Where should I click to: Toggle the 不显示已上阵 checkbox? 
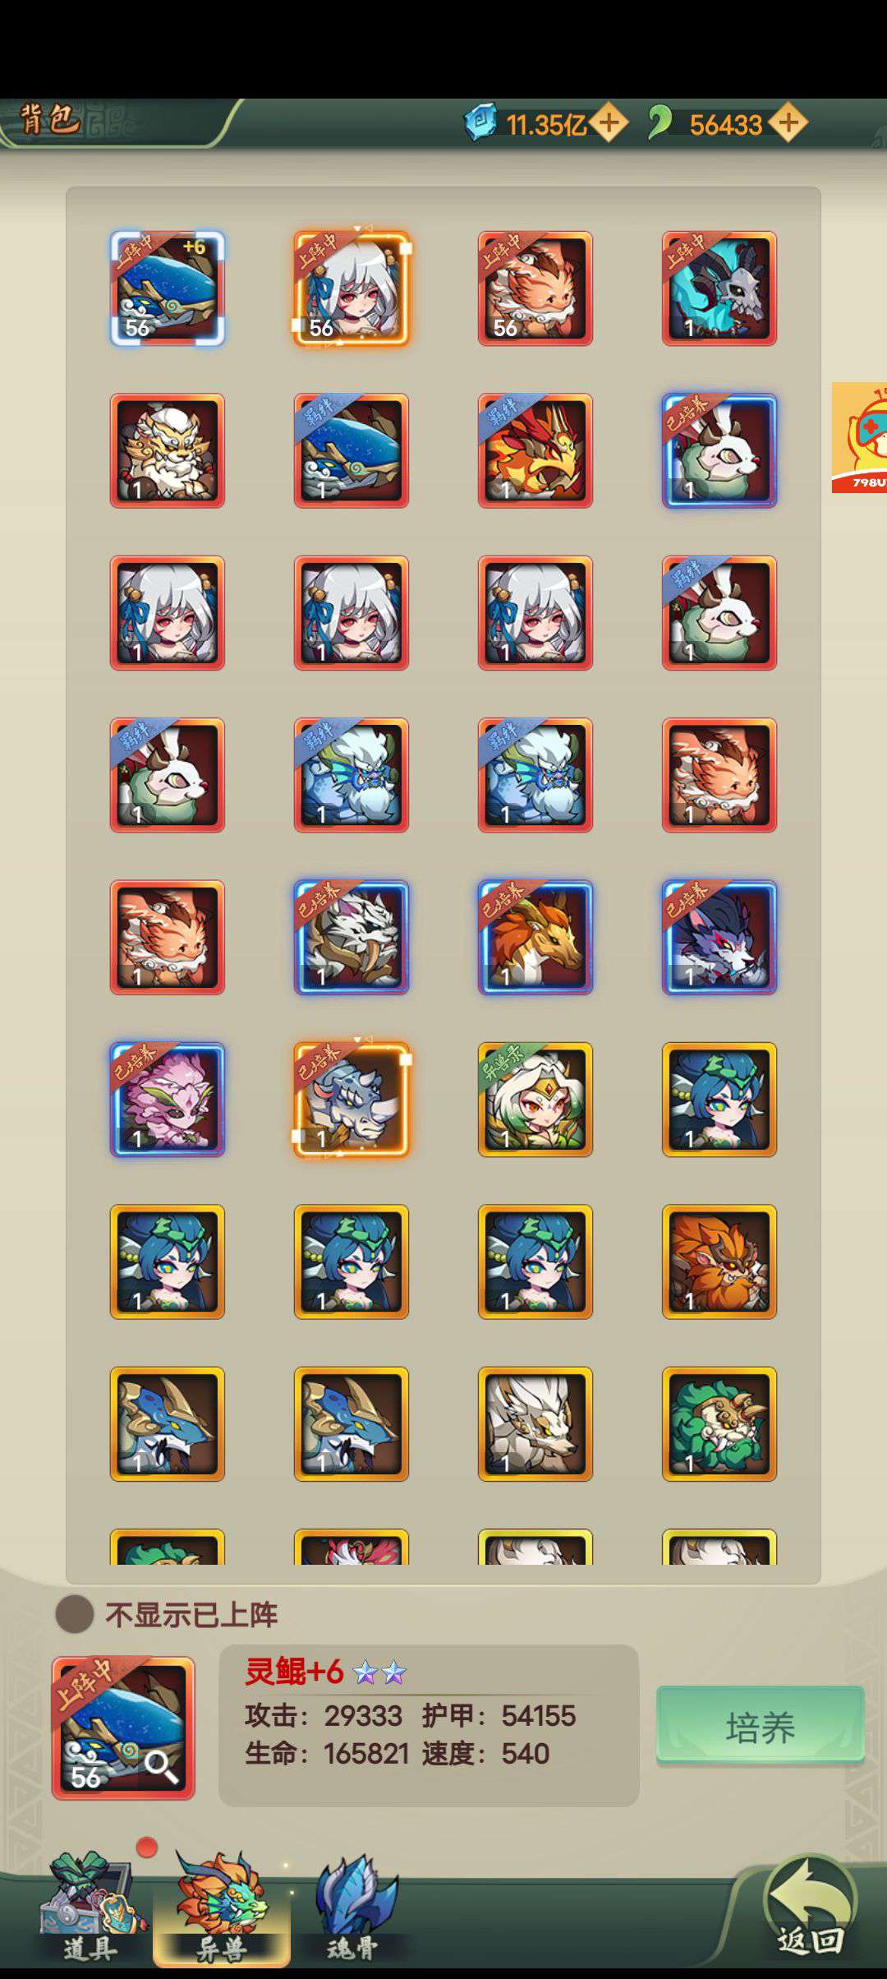pyautogui.click(x=75, y=1614)
